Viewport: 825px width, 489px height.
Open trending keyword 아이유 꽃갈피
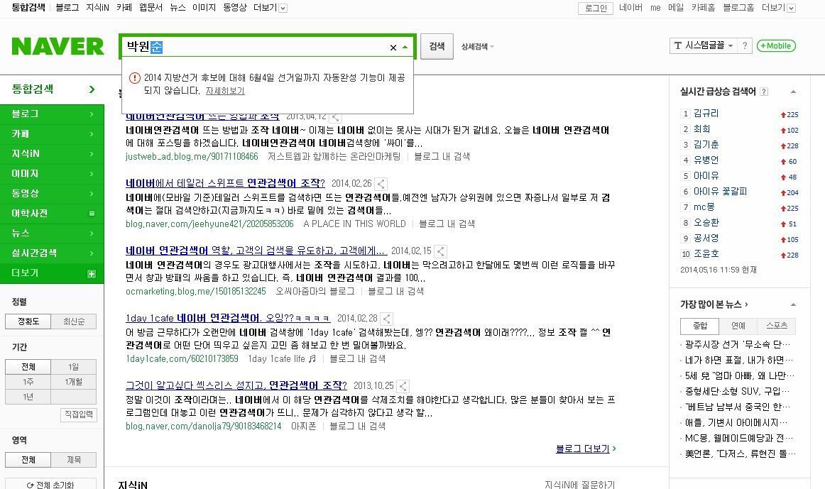(721, 192)
